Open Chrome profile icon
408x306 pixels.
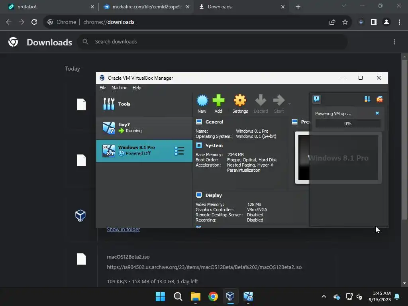pos(386,22)
